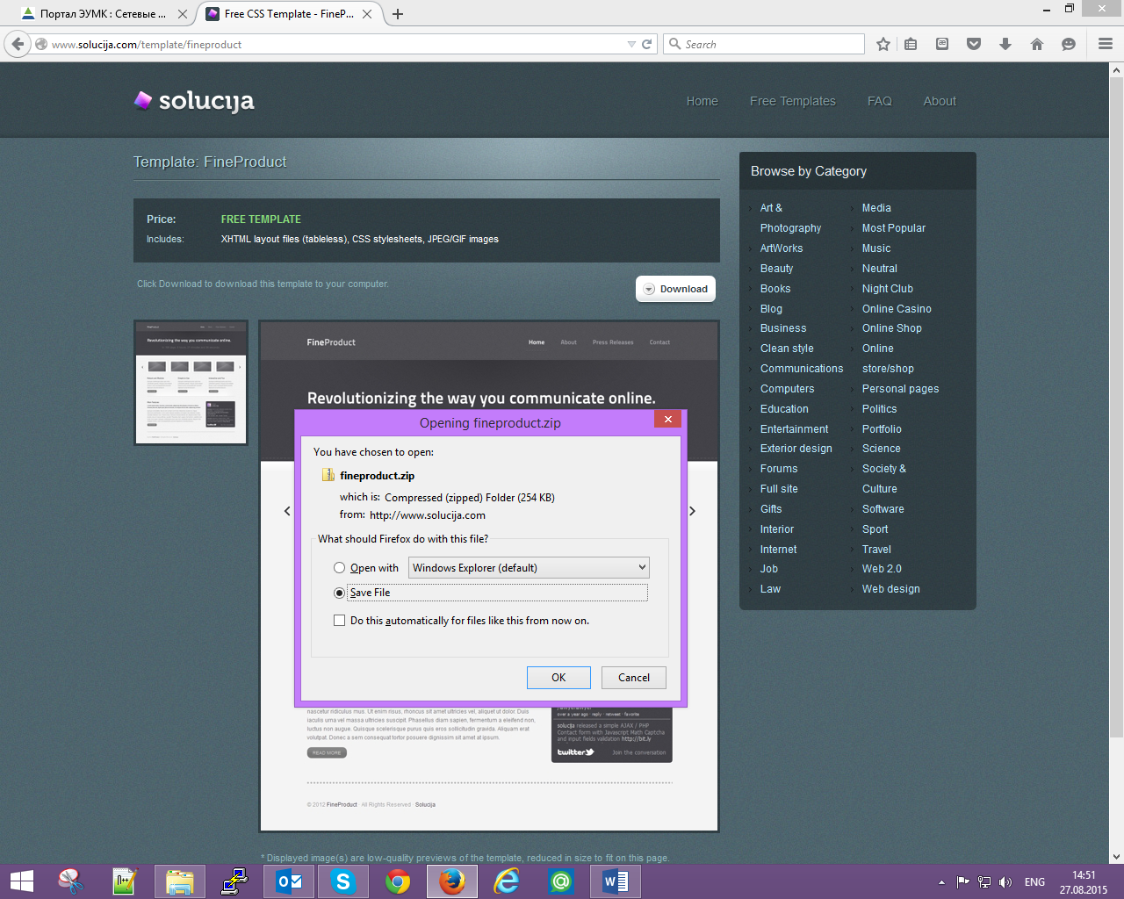This screenshot has width=1124, height=899.
Task: Open FAQ in site navigation
Action: pos(880,101)
